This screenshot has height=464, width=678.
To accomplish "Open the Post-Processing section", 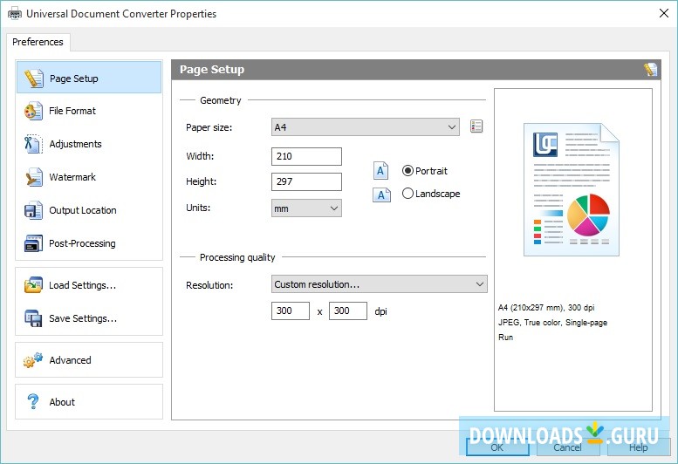I will click(89, 243).
